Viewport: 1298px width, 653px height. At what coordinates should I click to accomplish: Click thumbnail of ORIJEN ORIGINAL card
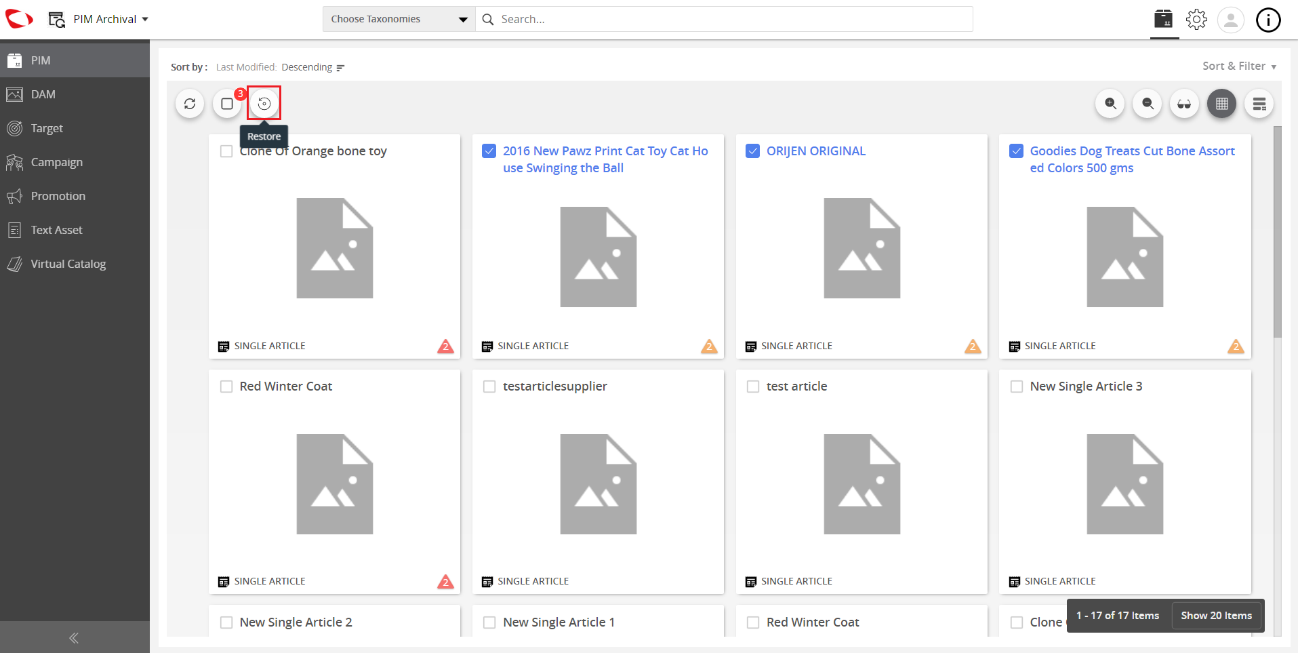(861, 248)
